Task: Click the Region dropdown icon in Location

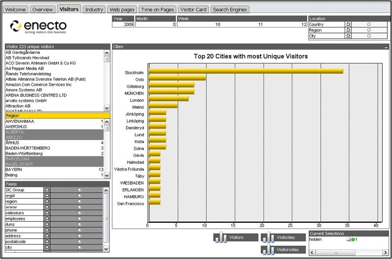Action: coord(348,30)
